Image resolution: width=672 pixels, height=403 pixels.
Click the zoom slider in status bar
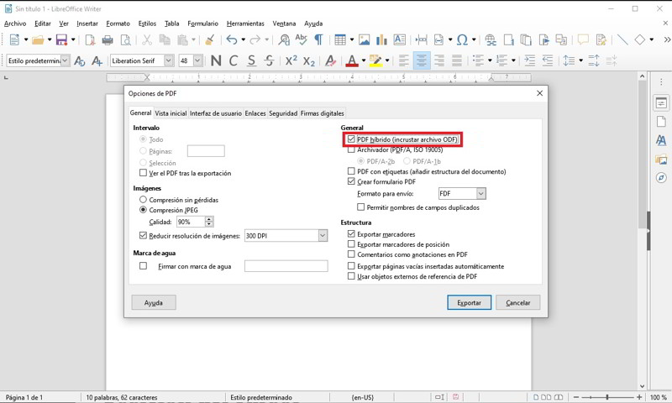click(x=608, y=396)
